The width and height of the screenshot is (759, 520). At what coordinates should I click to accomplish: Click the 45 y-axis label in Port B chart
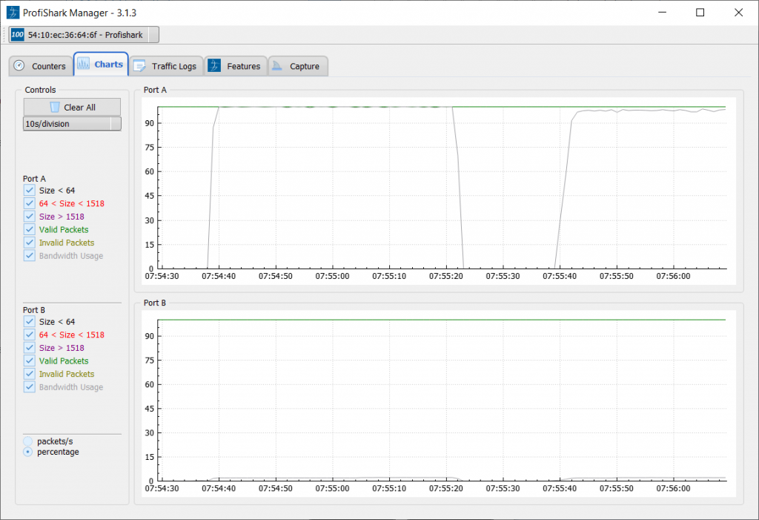149,408
